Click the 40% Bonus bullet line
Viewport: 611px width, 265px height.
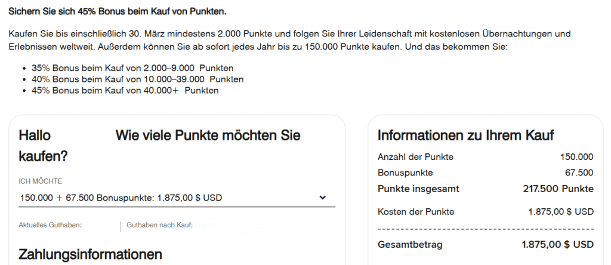tap(137, 79)
